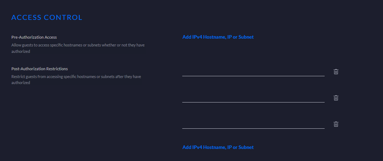Delete the second post-authorization restriction entry

click(x=336, y=98)
